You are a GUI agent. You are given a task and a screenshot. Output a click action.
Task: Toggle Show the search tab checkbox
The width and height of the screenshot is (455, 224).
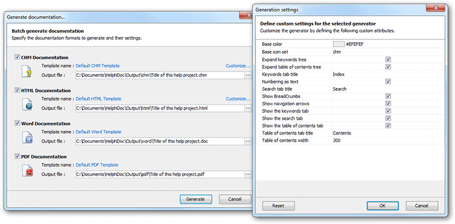pos(388,119)
